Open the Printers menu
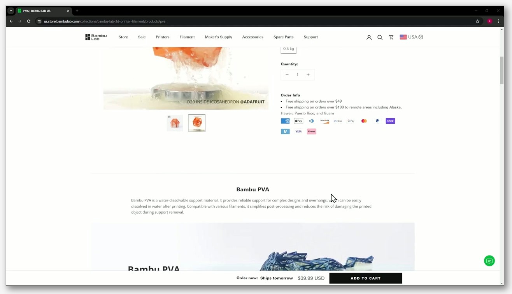Screen dimensions: 512x294 [x=163, y=37]
